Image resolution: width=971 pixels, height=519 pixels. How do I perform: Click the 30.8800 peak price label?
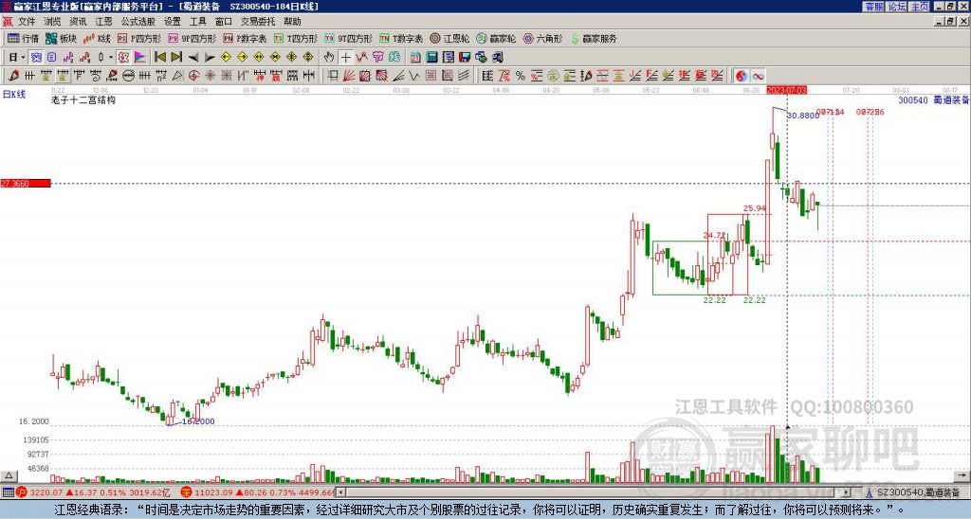[803, 115]
